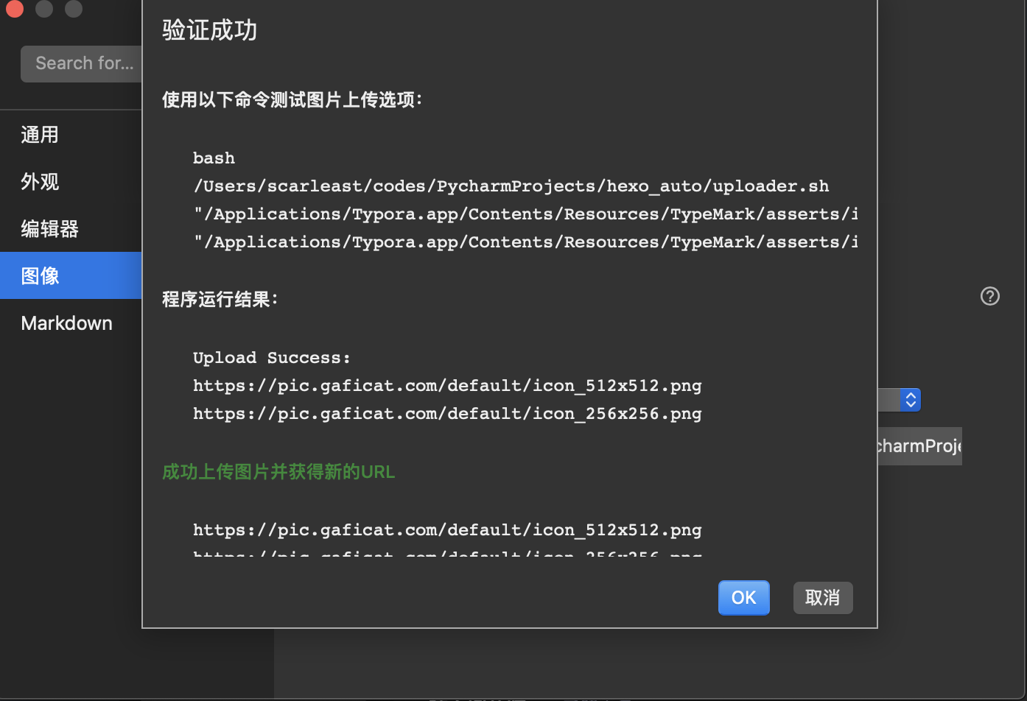Image resolution: width=1027 pixels, height=701 pixels.
Task: Open the blue dropdown stepper behind dialog
Action: pyautogui.click(x=911, y=400)
